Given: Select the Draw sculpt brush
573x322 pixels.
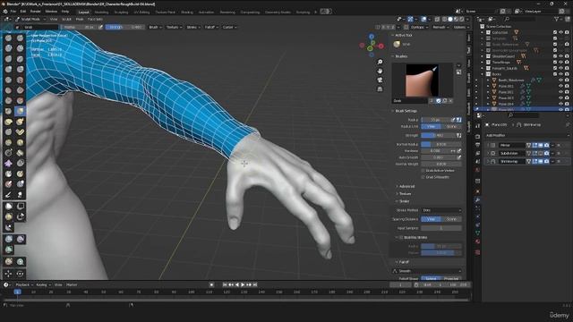Looking at the screenshot, I should tap(9, 38).
